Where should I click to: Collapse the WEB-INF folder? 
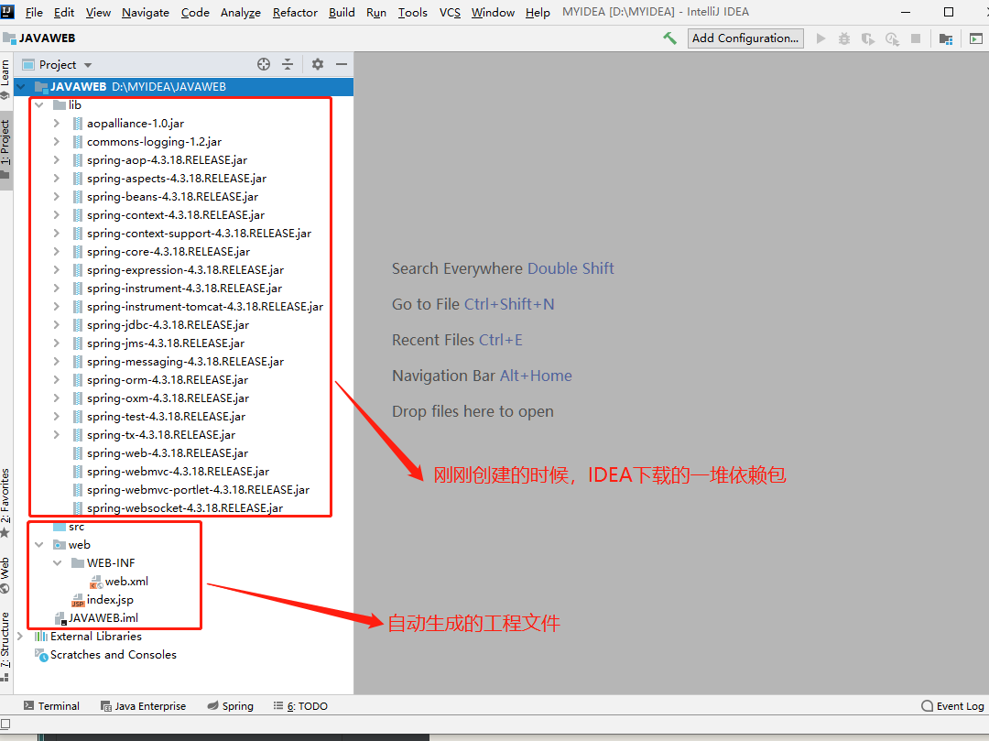pos(58,563)
